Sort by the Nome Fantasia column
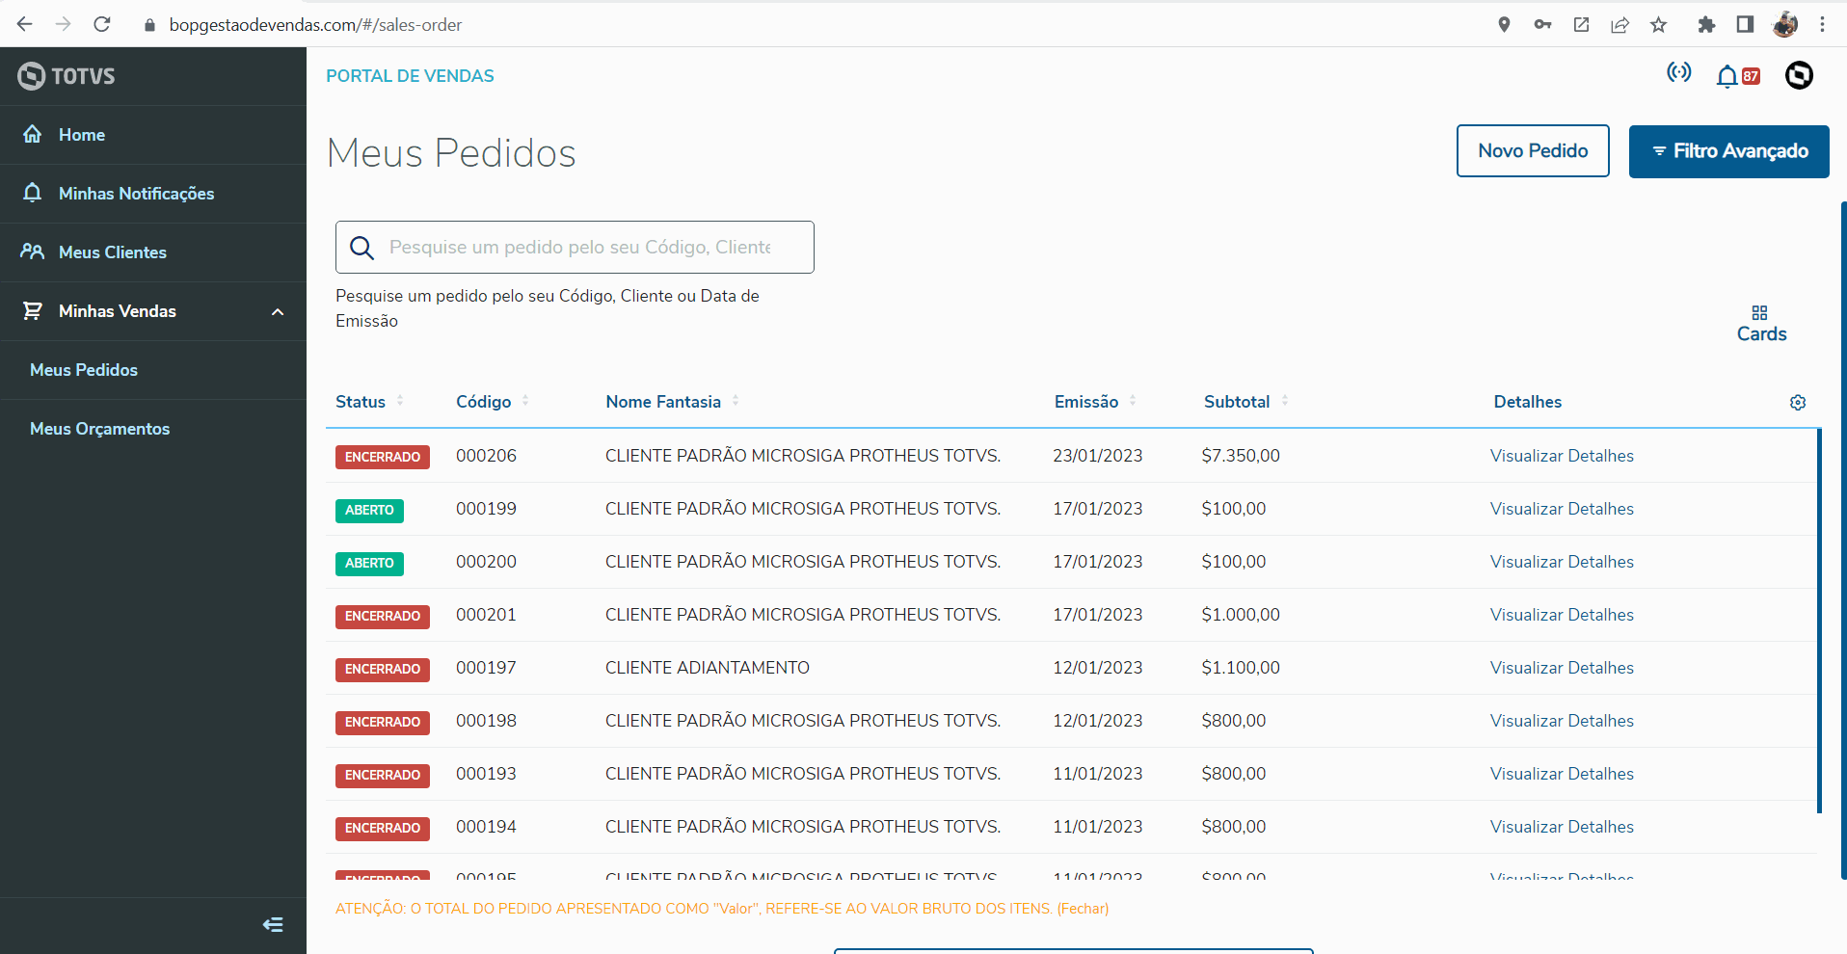 pyautogui.click(x=673, y=402)
